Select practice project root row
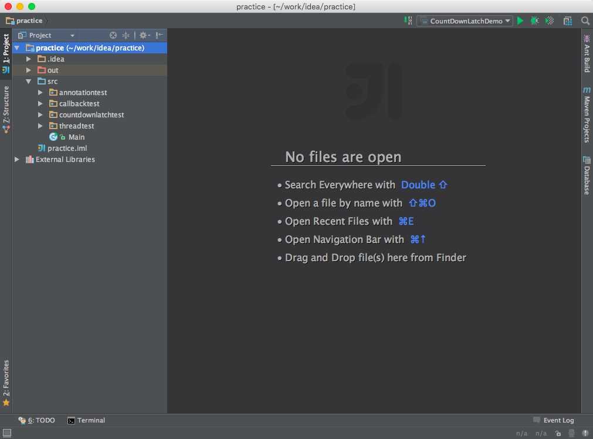This screenshot has width=593, height=439. [89, 48]
